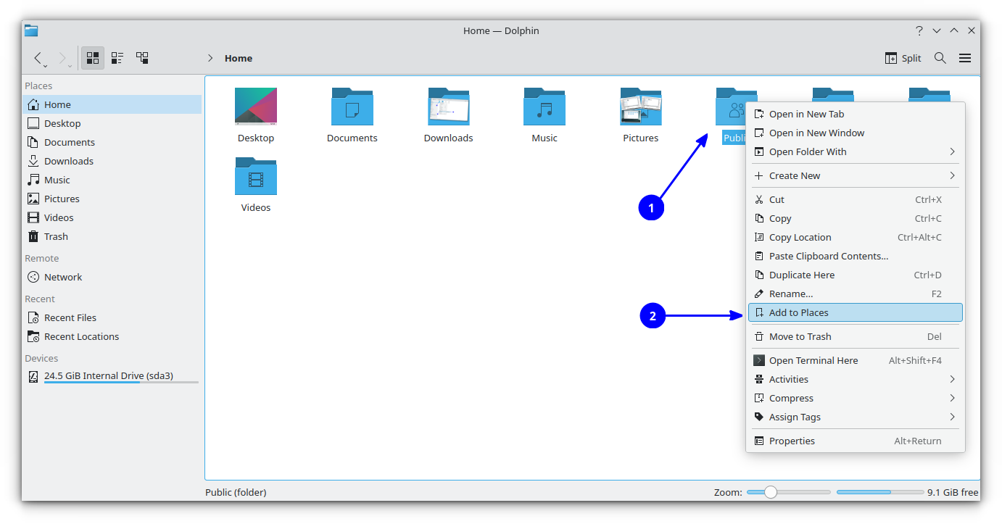This screenshot has width=1002, height=524.
Task: Select Recent Files in sidebar
Action: [69, 317]
